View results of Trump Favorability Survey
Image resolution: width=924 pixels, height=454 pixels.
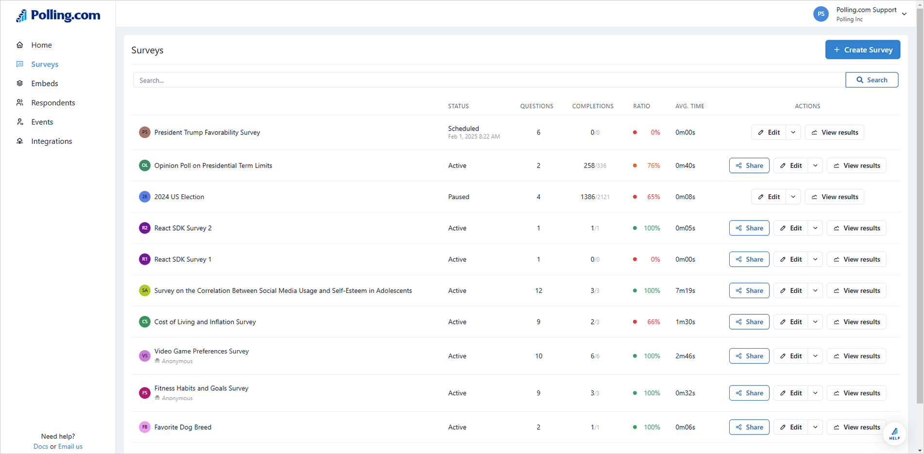click(x=834, y=132)
